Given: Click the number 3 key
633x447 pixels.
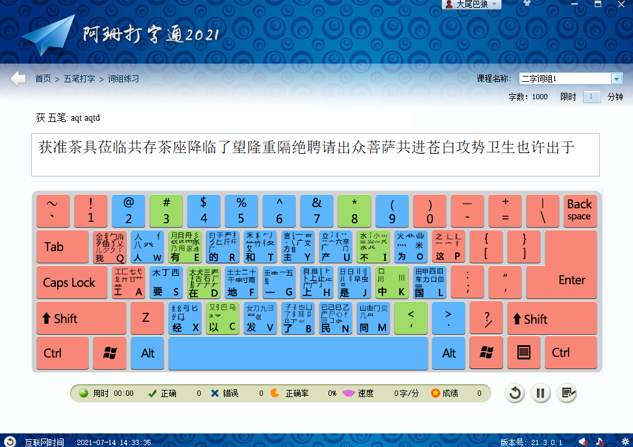Looking at the screenshot, I should (x=166, y=211).
